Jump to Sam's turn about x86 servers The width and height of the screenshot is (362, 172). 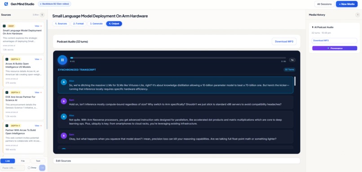tap(176, 102)
